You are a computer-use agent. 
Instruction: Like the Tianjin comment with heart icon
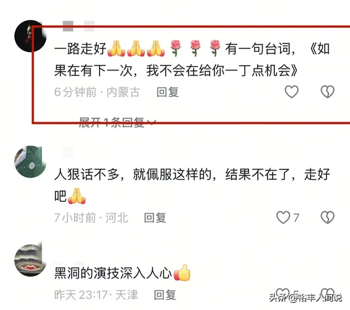click(283, 294)
